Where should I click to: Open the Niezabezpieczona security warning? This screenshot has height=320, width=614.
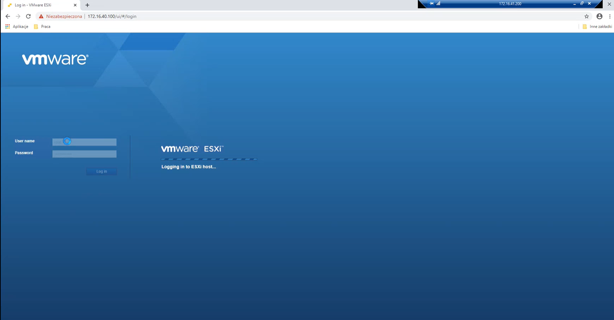tap(60, 16)
